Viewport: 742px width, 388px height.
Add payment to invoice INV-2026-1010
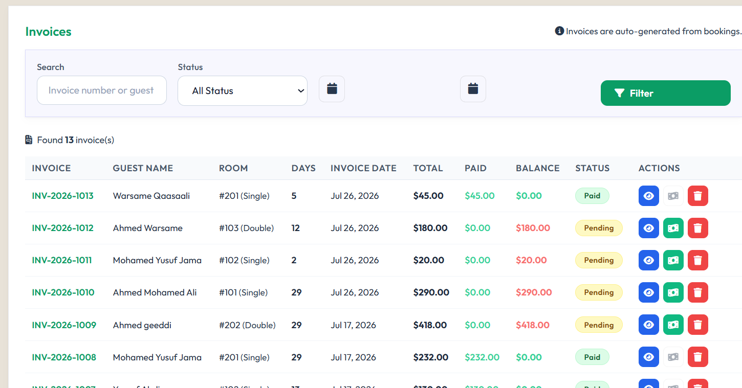point(673,292)
